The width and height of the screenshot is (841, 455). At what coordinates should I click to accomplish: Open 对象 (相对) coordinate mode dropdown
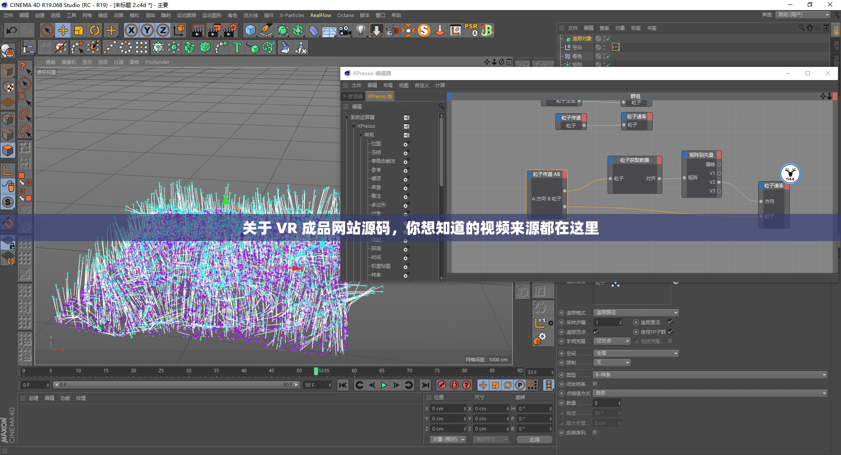(449, 439)
